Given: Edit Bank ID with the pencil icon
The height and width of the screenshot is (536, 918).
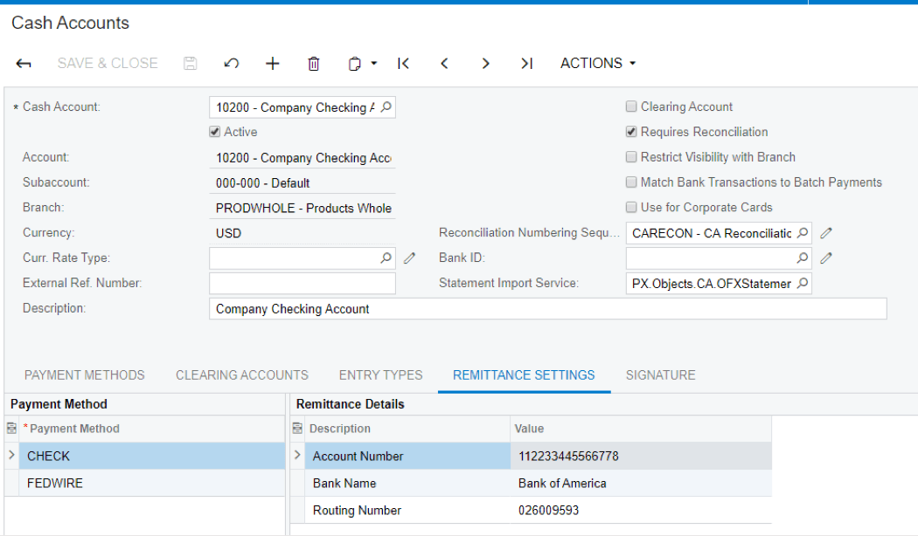Looking at the screenshot, I should [x=826, y=258].
